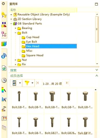This screenshot has width=102, height=138.
Task: Open the Roles sidebar tab
Action: (4, 118)
